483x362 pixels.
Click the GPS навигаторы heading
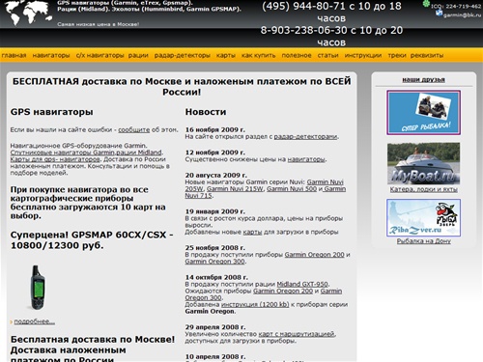[x=52, y=112]
